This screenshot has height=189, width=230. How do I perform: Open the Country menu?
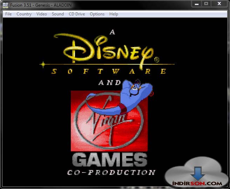pyautogui.click(x=24, y=14)
